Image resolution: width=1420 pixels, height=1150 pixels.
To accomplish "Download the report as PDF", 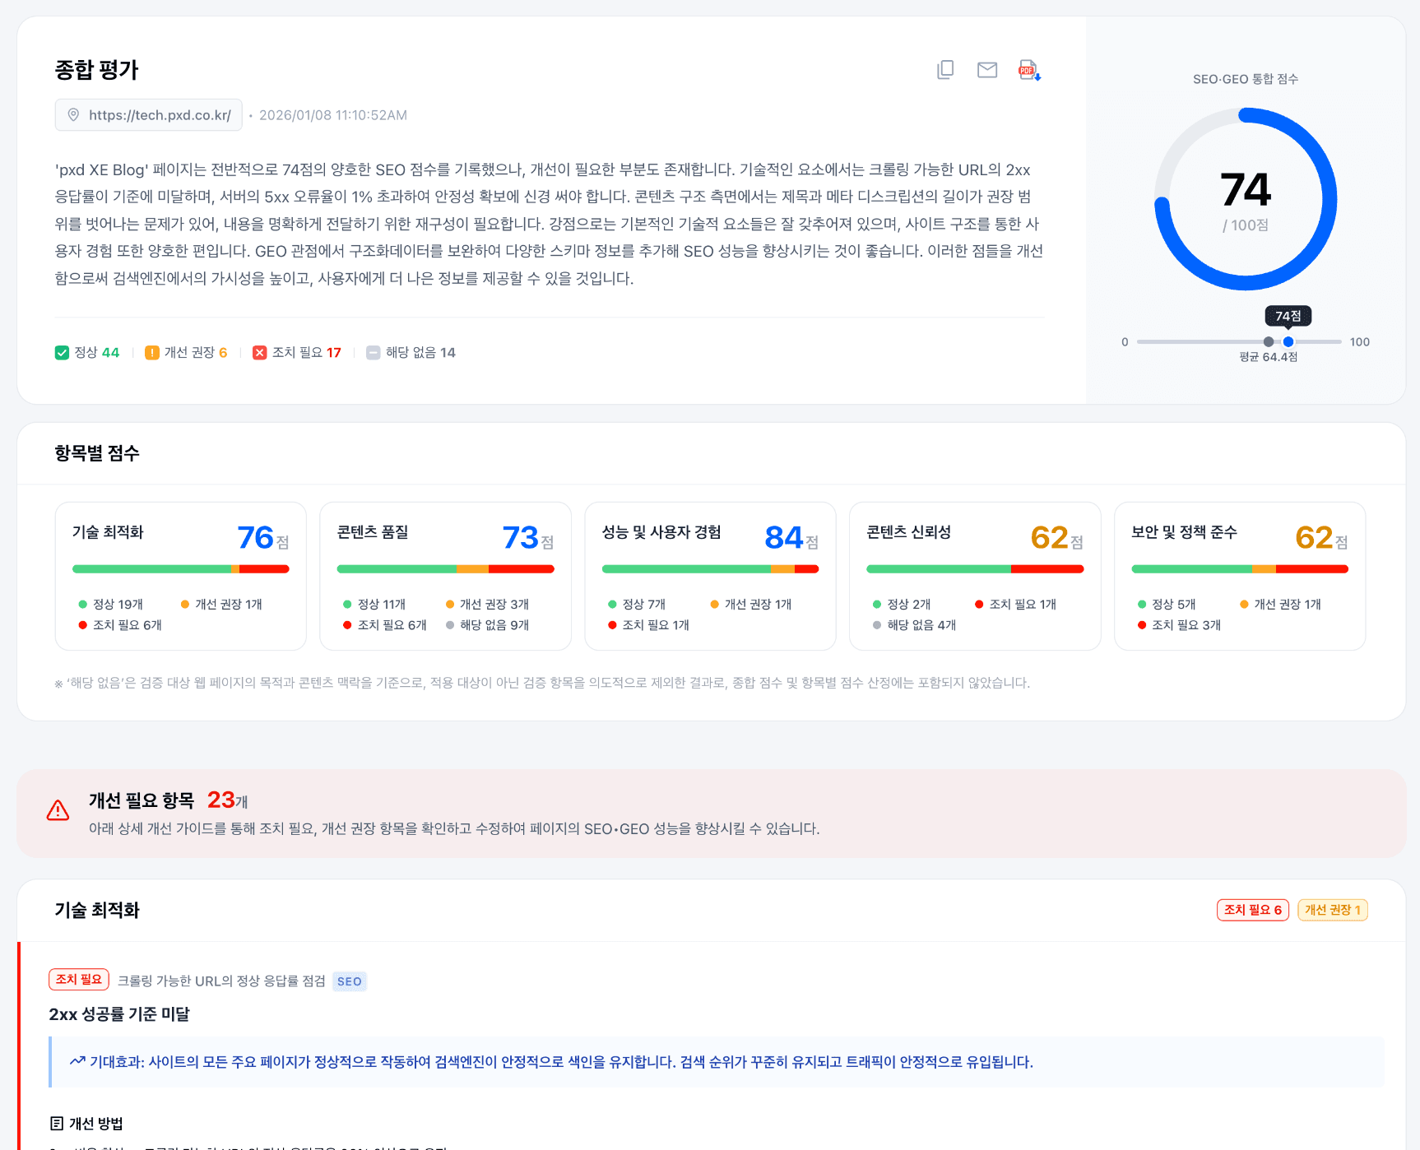I will (x=1029, y=70).
